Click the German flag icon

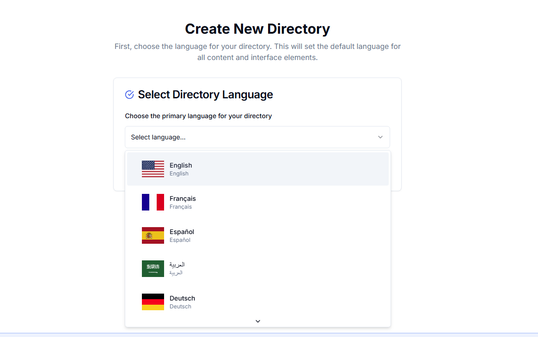[x=153, y=301]
